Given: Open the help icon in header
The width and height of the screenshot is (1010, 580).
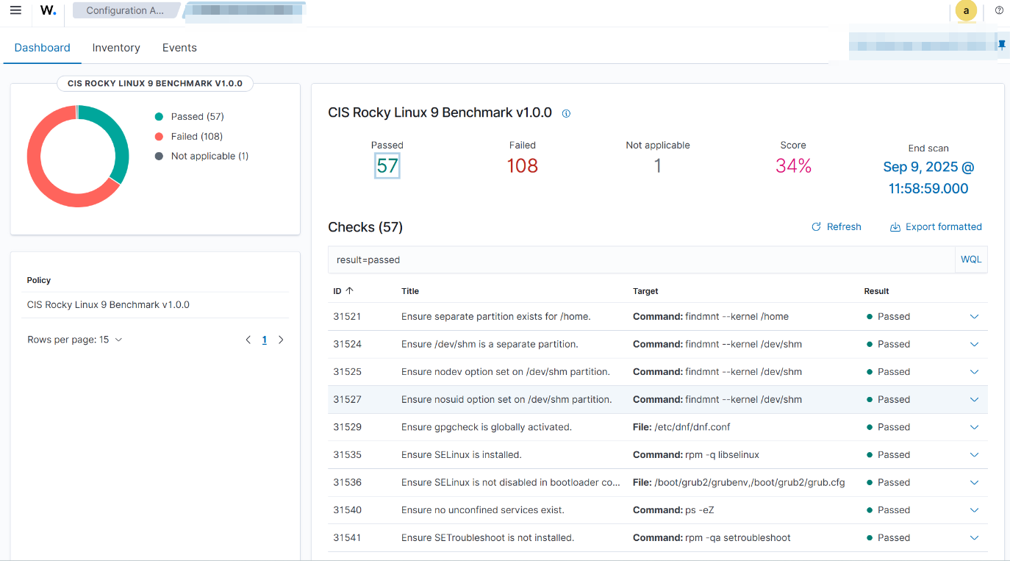Looking at the screenshot, I should tap(999, 10).
